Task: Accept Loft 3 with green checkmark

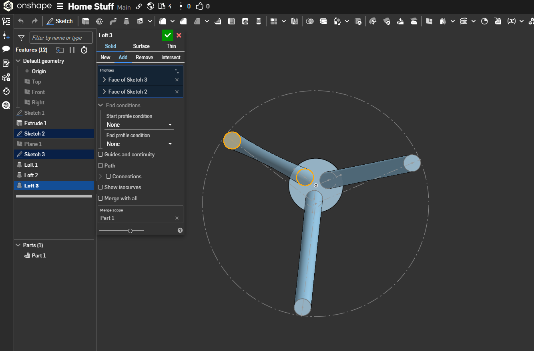Action: click(168, 35)
